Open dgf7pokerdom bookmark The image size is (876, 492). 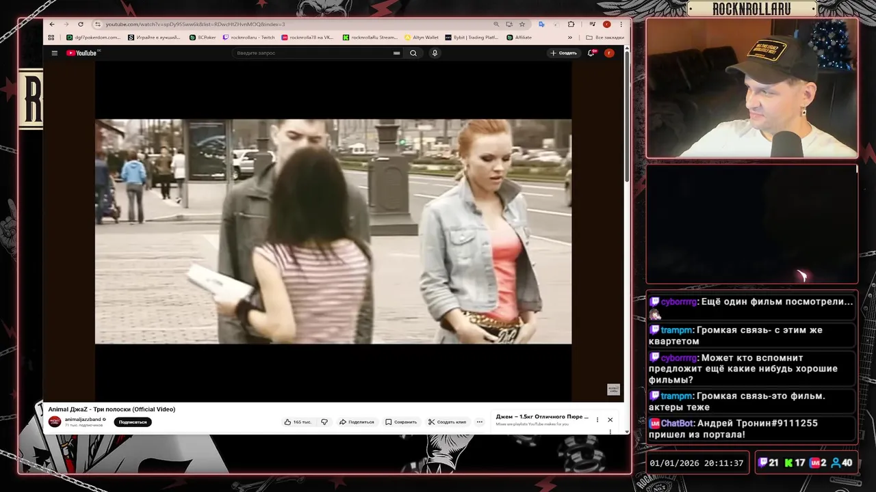[93, 38]
